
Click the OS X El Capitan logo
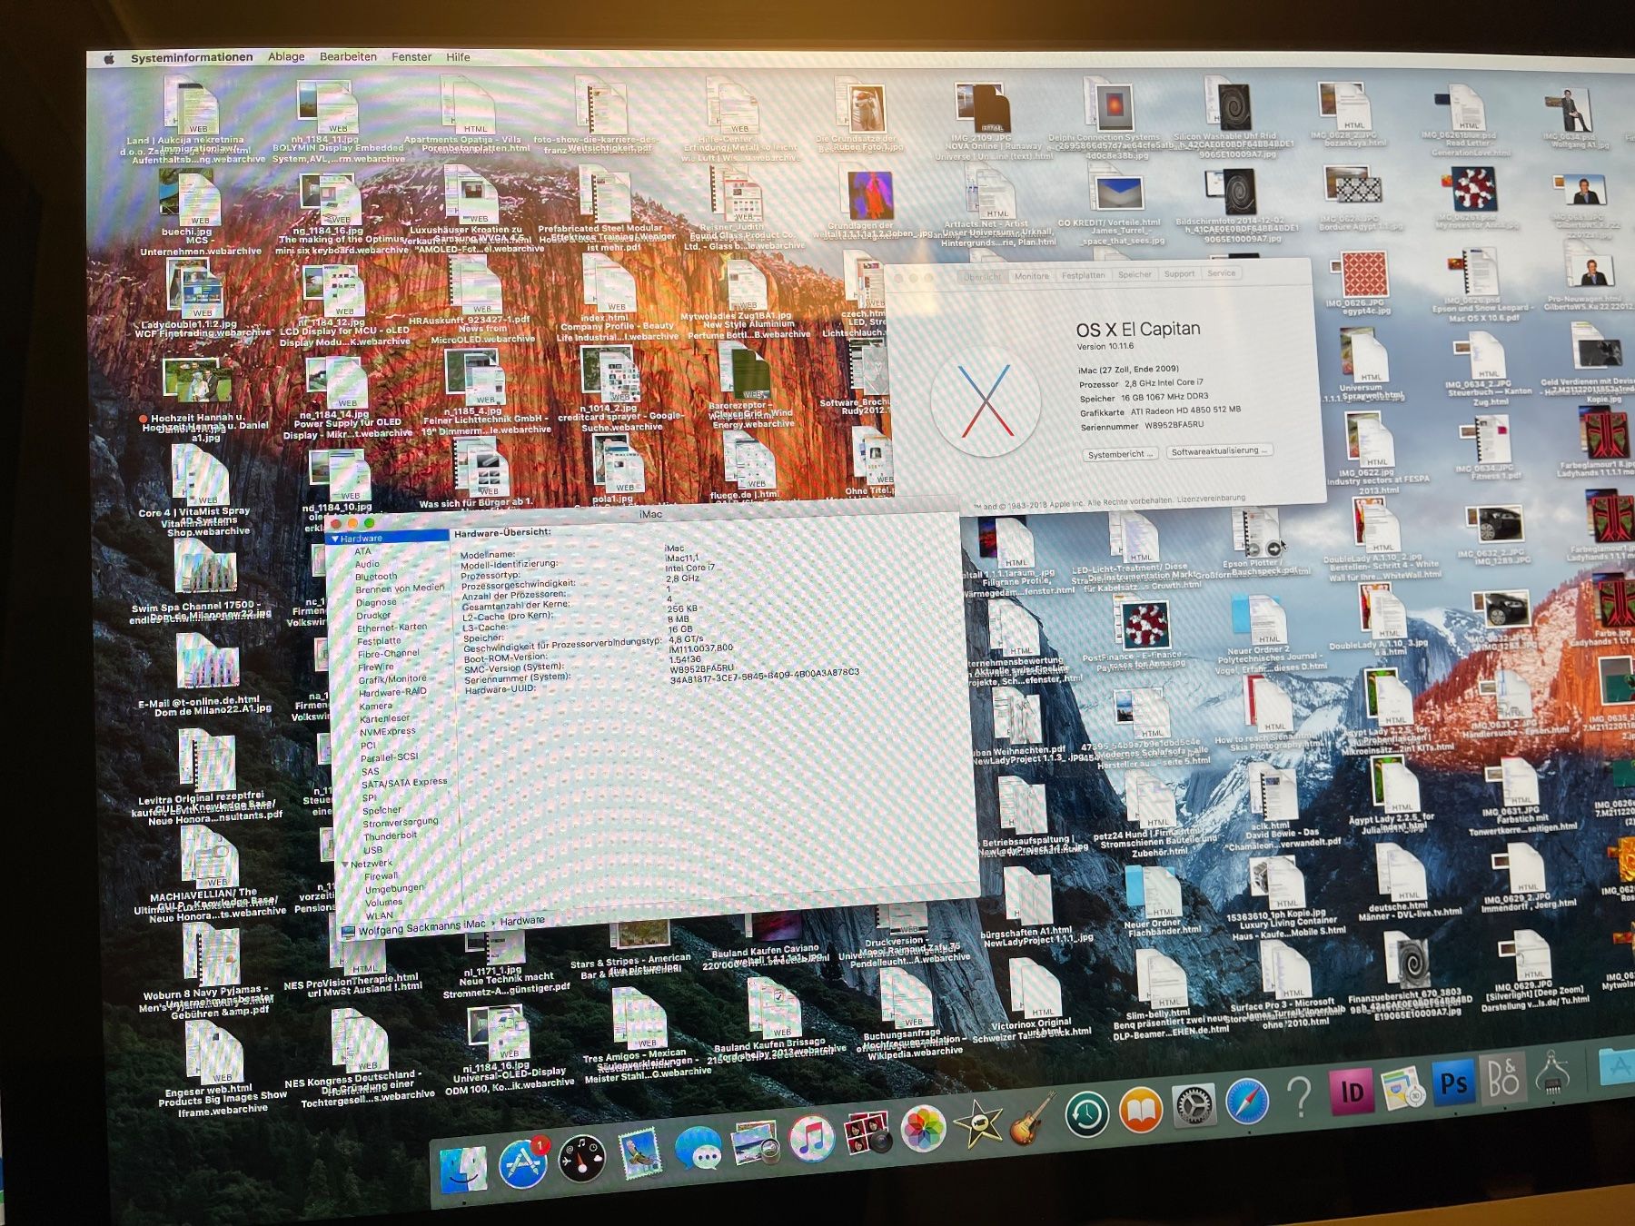pos(986,400)
